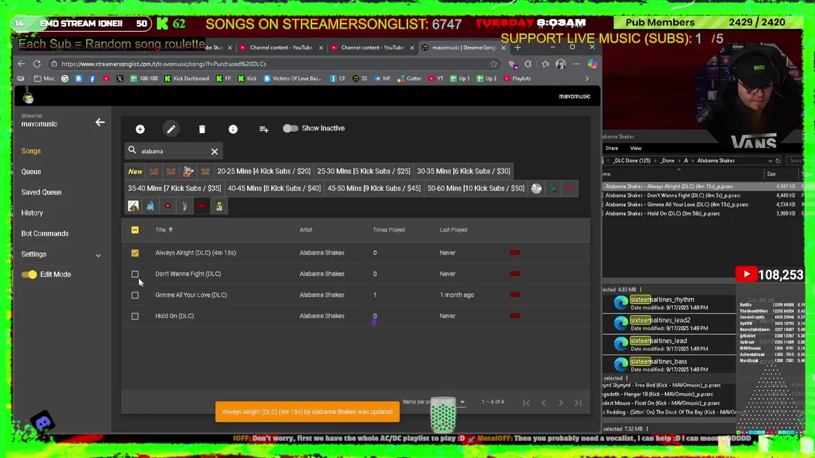
Task: Select the blue flame filter icon
Action: click(150, 205)
